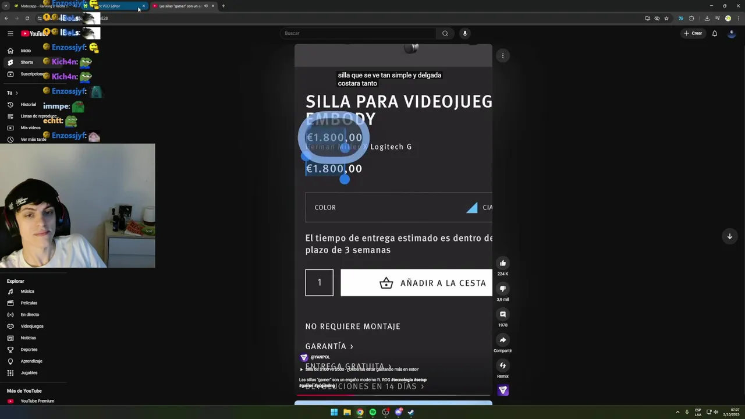Open En directo under Explorar

[30, 315]
